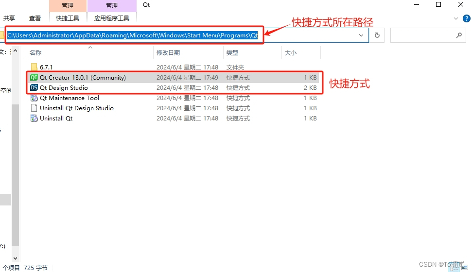Click the Uninstall Qt Design Studio file icon
This screenshot has width=472, height=272.
(34, 108)
